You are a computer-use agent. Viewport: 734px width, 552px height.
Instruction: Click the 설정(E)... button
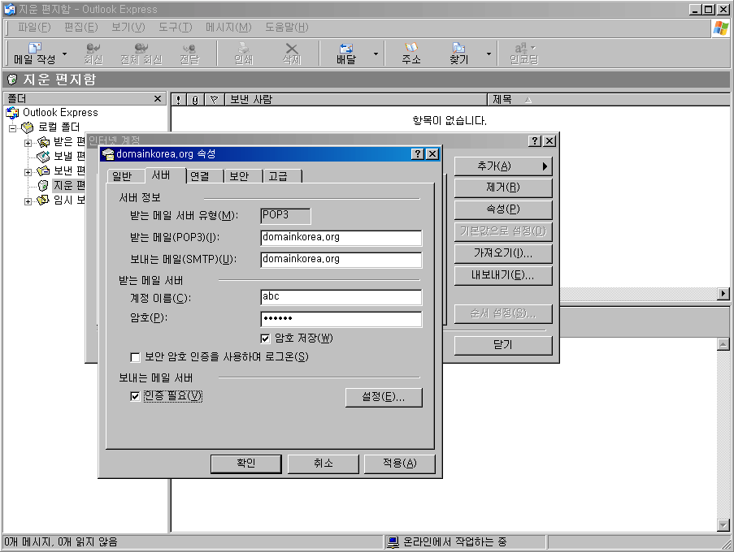click(x=384, y=397)
